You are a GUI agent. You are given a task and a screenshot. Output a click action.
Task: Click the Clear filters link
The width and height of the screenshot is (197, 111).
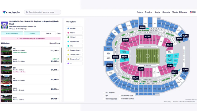click(x=59, y=33)
